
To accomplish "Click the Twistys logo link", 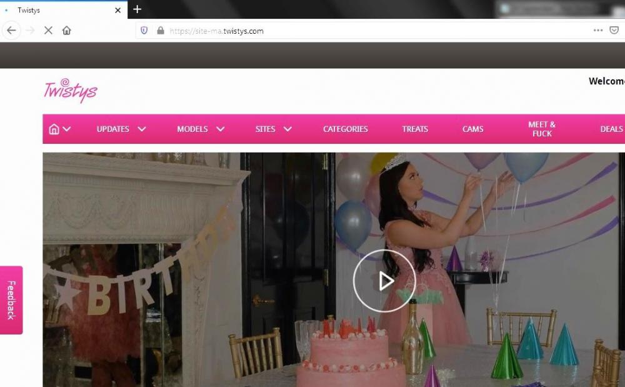I will pyautogui.click(x=71, y=91).
